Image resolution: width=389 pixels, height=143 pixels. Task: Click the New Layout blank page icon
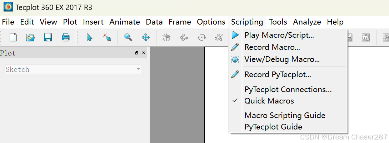click(13, 38)
